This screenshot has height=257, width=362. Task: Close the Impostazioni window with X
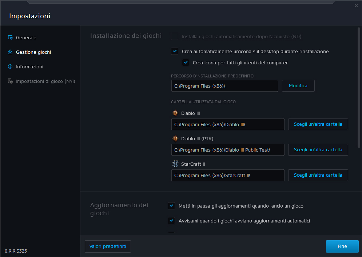tap(356, 6)
